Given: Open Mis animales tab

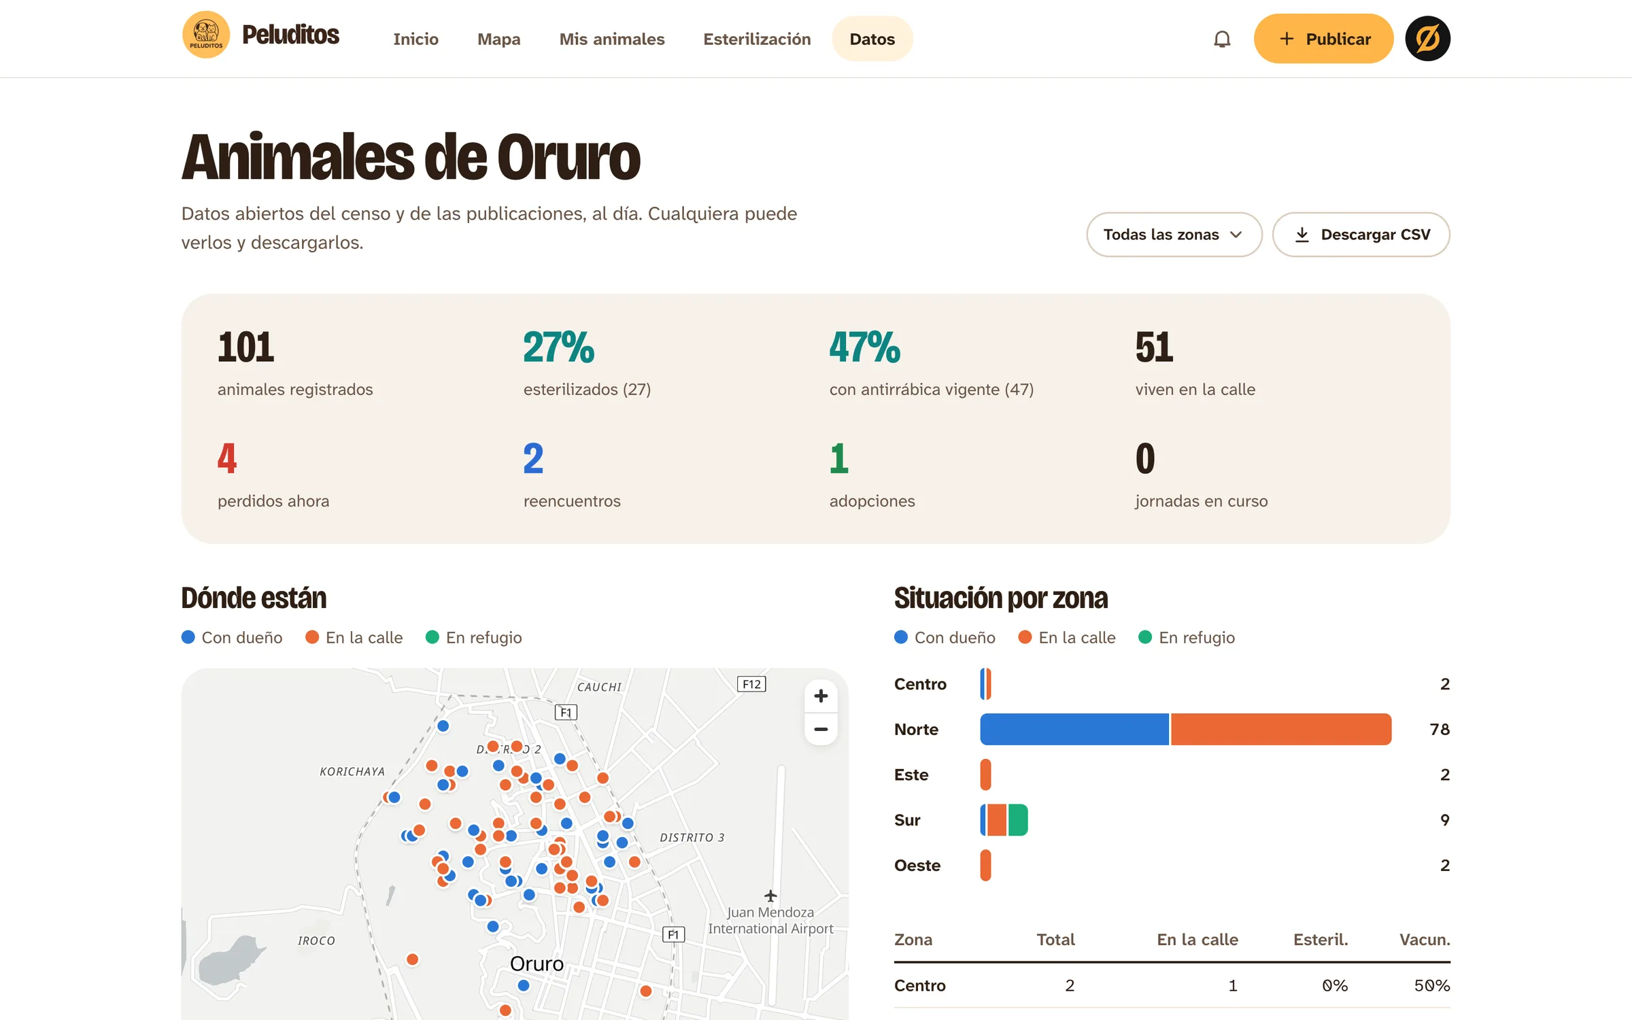Looking at the screenshot, I should (x=612, y=39).
